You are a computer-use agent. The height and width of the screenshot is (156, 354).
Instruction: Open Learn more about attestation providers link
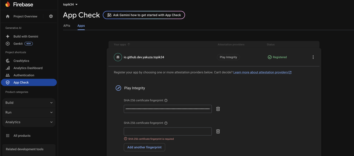[x=262, y=72]
